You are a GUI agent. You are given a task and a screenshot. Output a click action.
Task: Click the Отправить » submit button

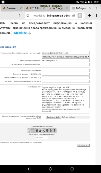83,145
